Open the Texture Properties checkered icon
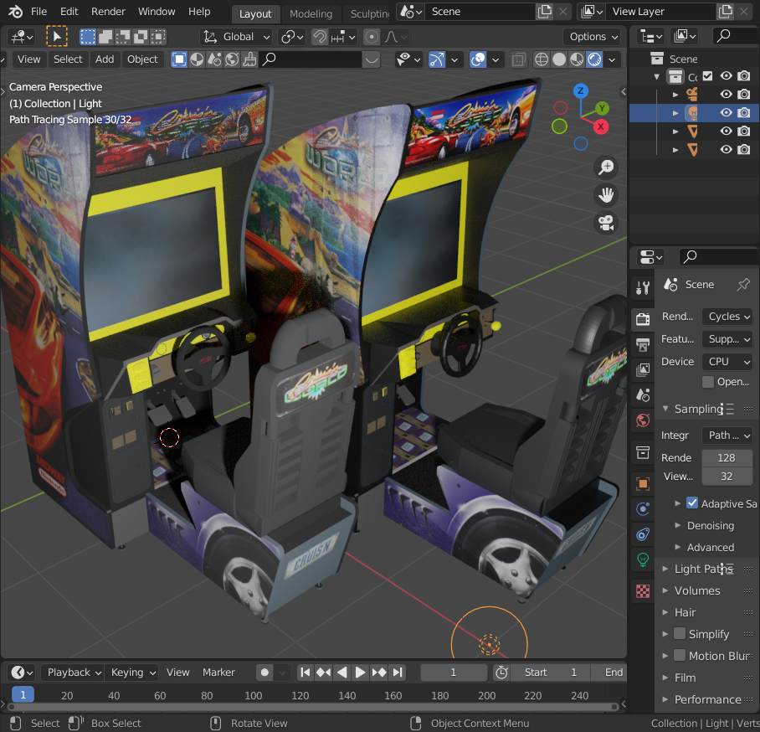This screenshot has height=732, width=760. coord(641,590)
